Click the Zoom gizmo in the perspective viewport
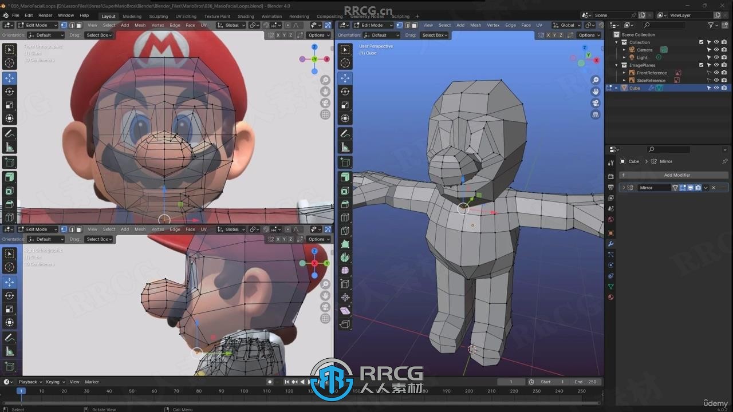 (x=596, y=80)
